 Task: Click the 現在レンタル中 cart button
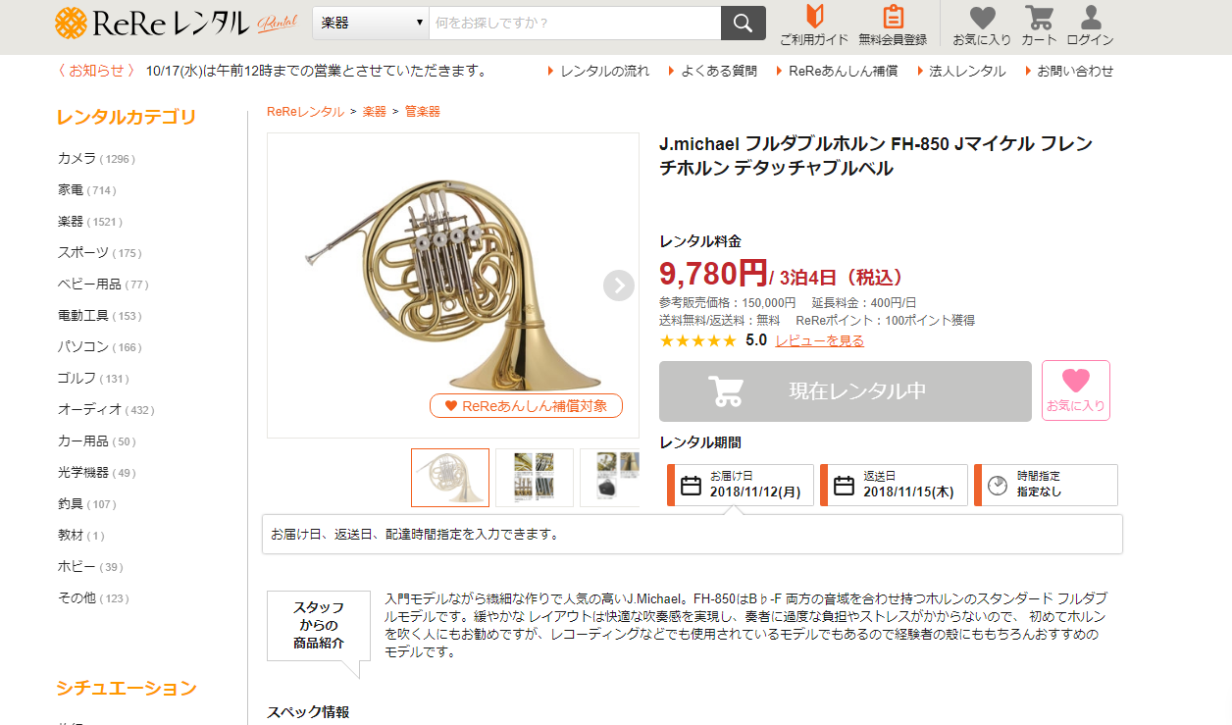(x=846, y=391)
